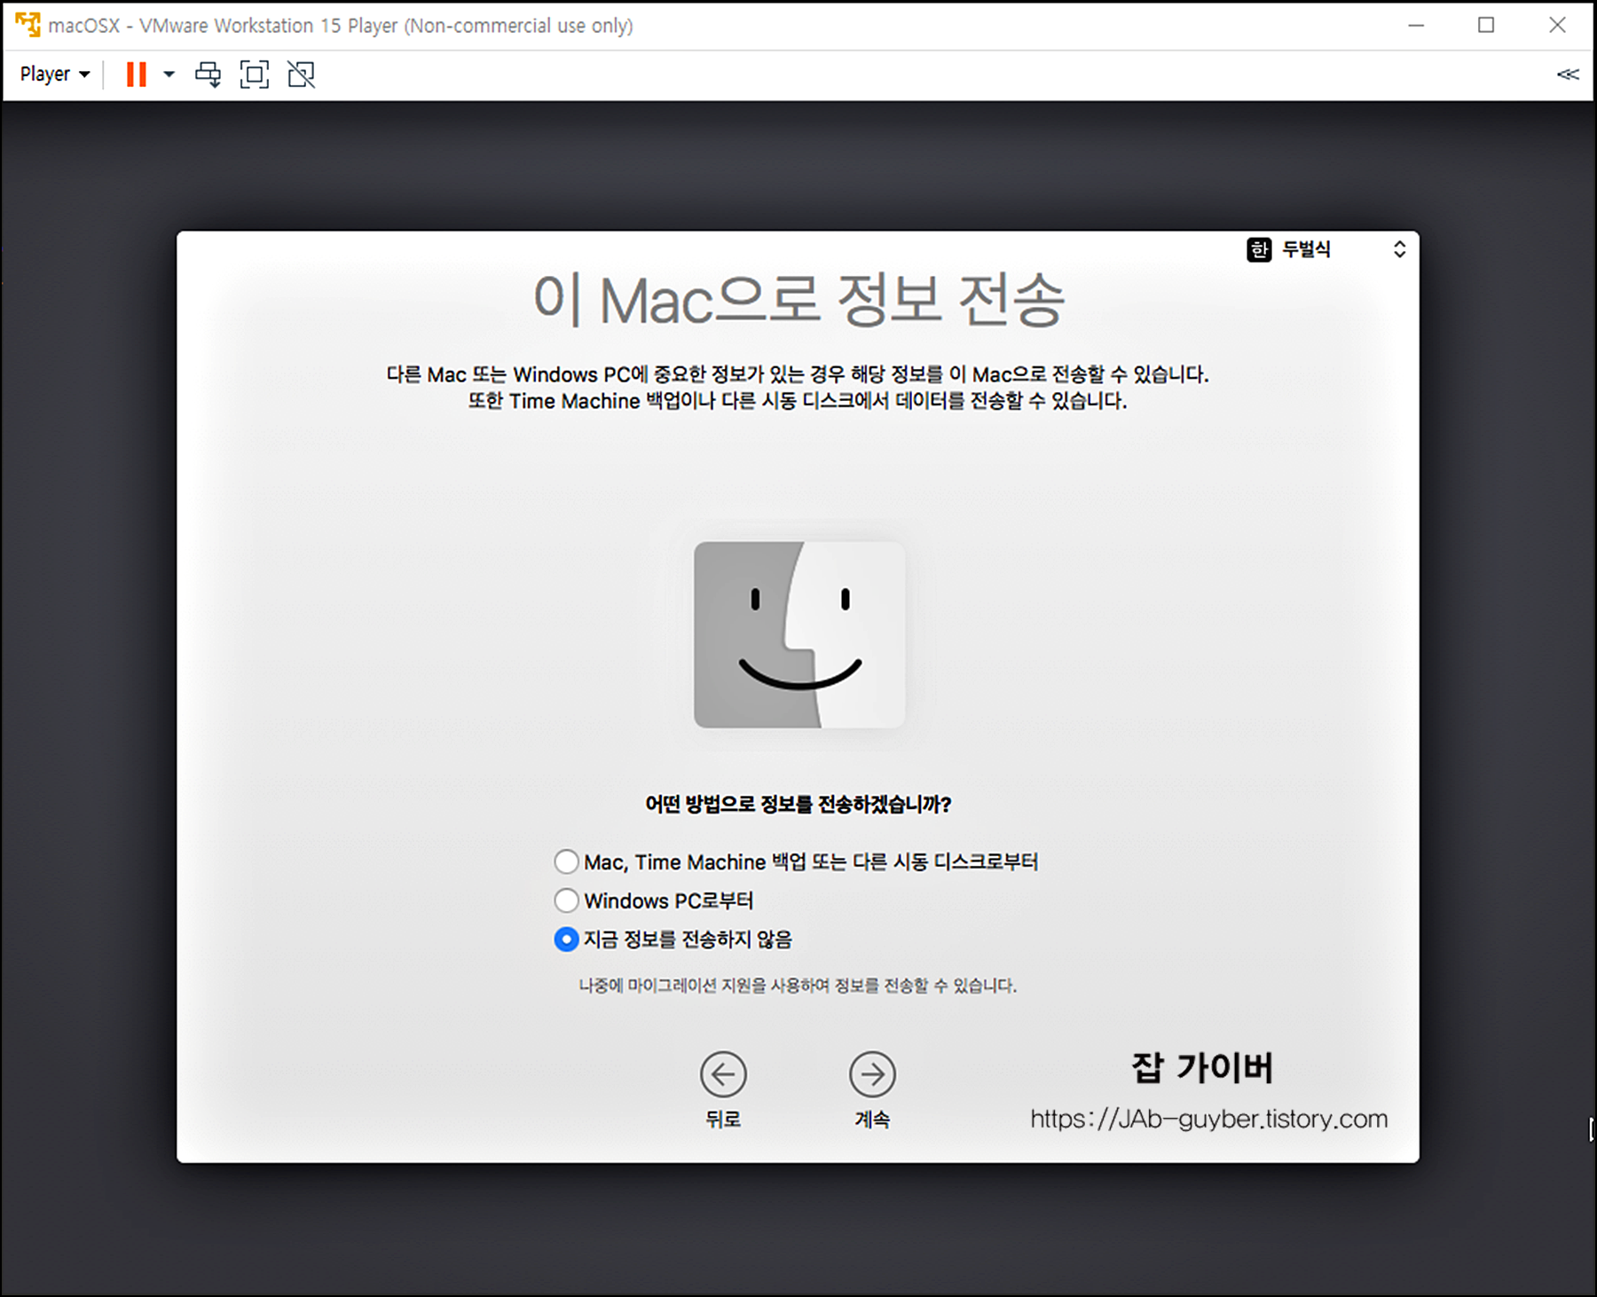1597x1297 pixels.
Task: Enter full screen mode
Action: click(255, 75)
